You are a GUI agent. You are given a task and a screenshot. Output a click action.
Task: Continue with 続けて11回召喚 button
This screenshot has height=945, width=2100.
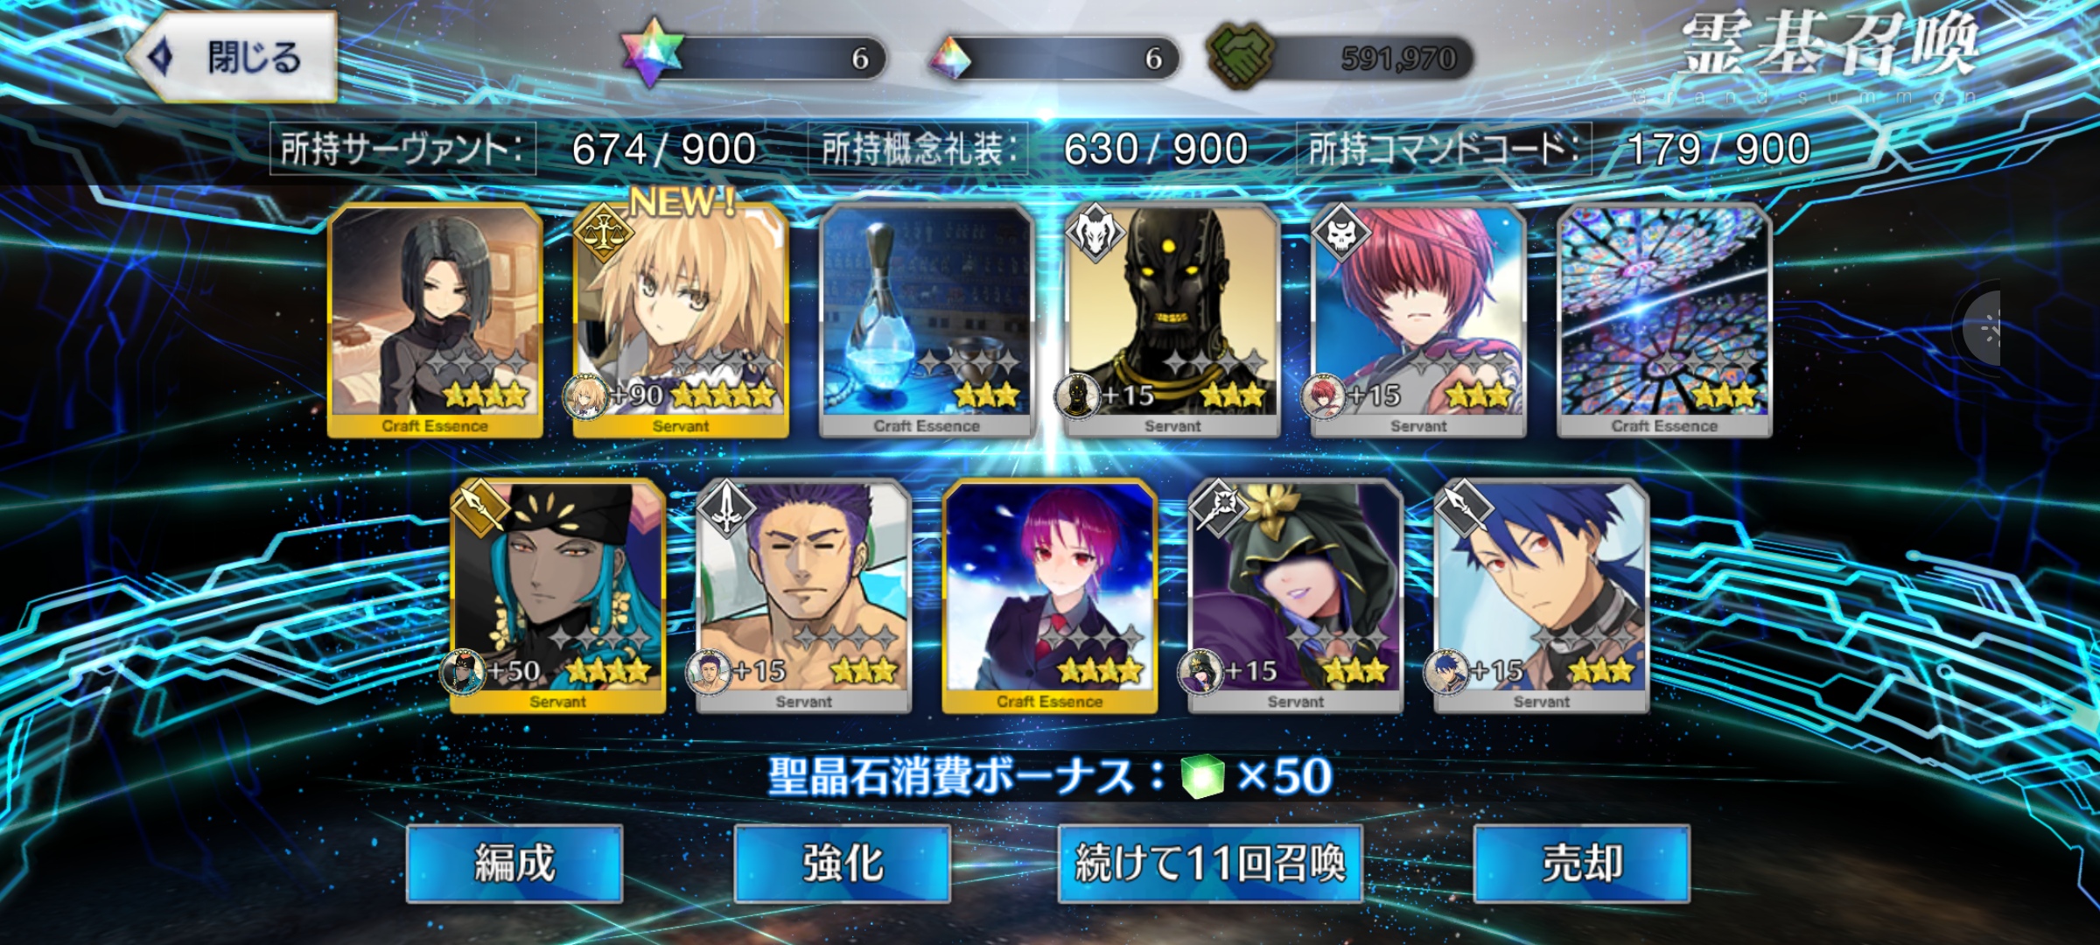[x=1210, y=863]
